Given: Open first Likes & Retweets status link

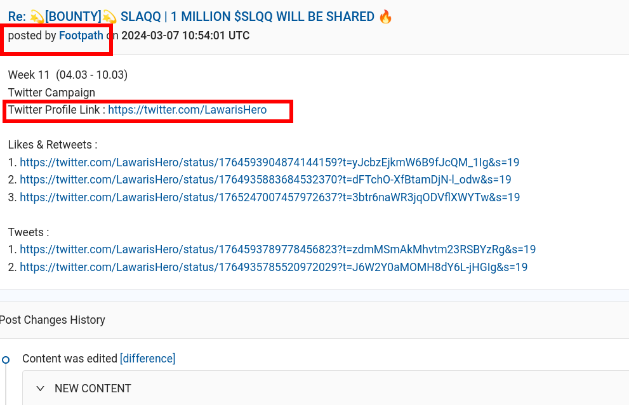Looking at the screenshot, I should tap(269, 163).
